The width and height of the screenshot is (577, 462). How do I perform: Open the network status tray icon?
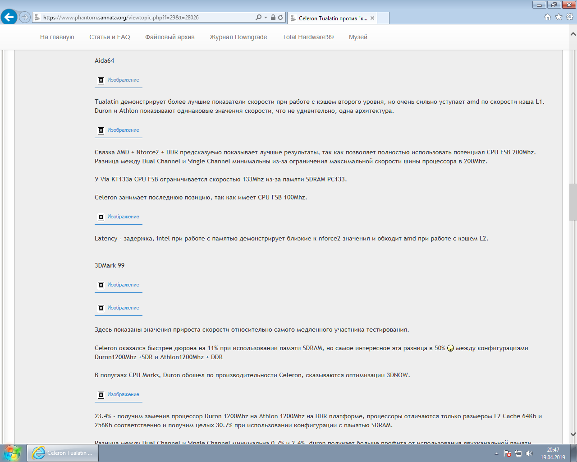(x=518, y=453)
